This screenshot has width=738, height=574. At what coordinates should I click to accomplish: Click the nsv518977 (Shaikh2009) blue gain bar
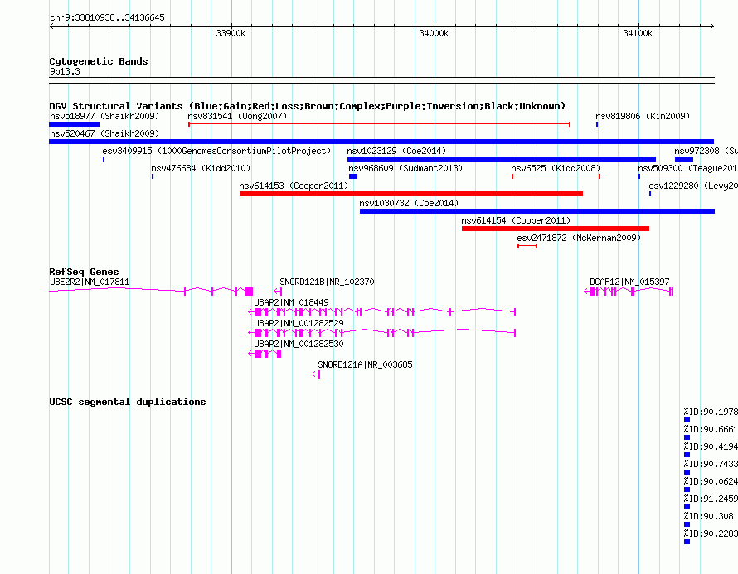(74, 124)
